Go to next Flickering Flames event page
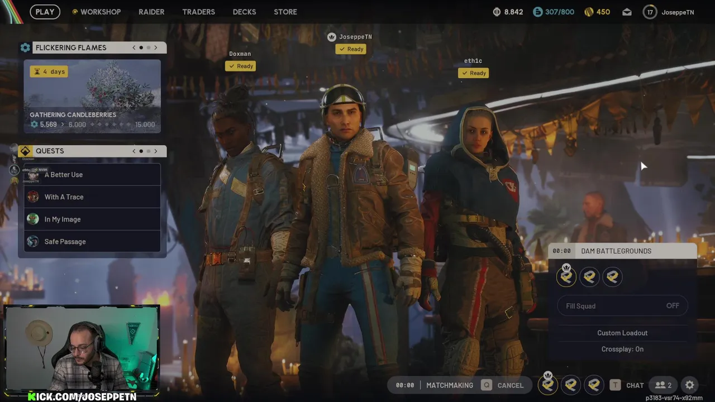715x402 pixels. click(x=156, y=47)
